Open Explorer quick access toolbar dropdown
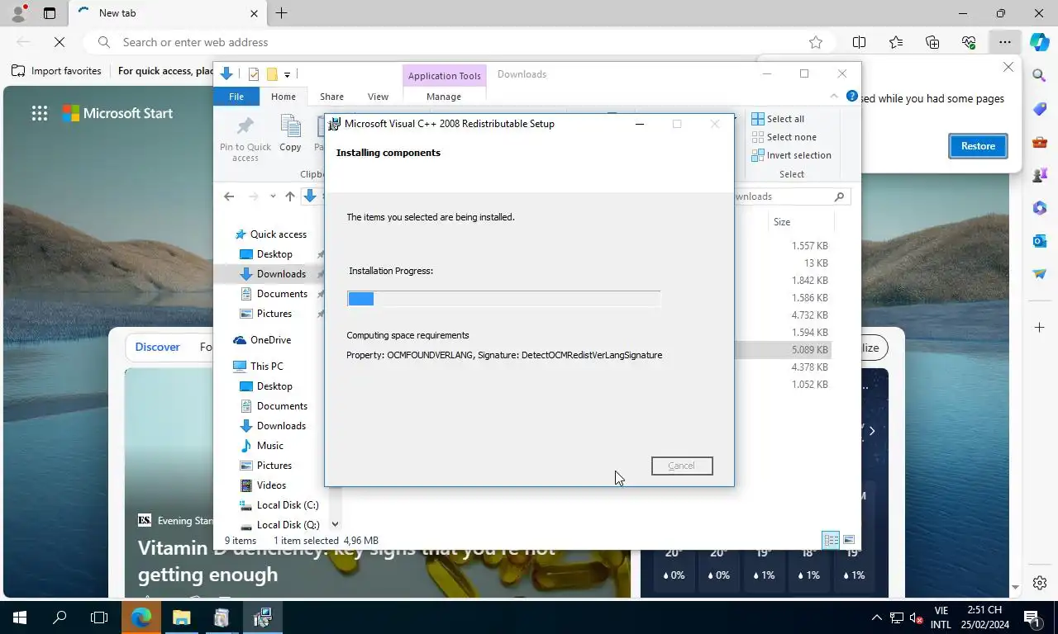Image resolution: width=1058 pixels, height=634 pixels. [287, 74]
